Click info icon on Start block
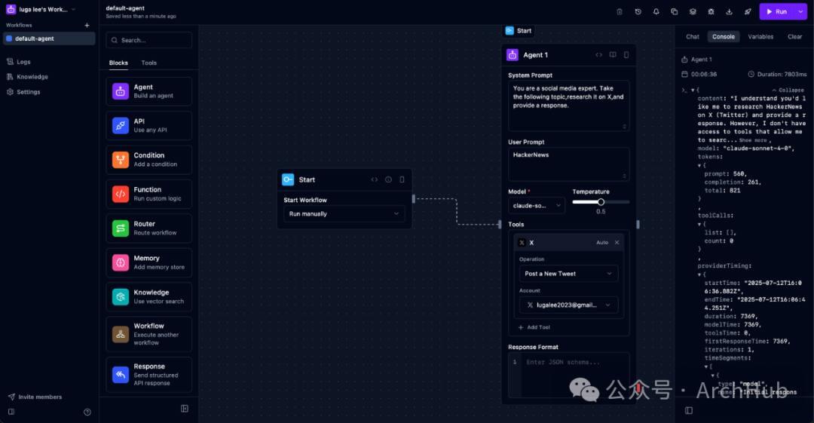This screenshot has height=423, width=814. click(x=388, y=179)
